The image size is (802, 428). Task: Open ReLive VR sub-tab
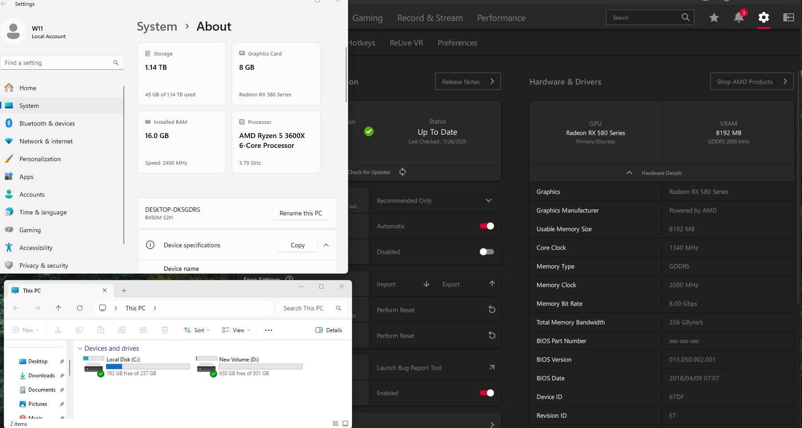click(406, 43)
